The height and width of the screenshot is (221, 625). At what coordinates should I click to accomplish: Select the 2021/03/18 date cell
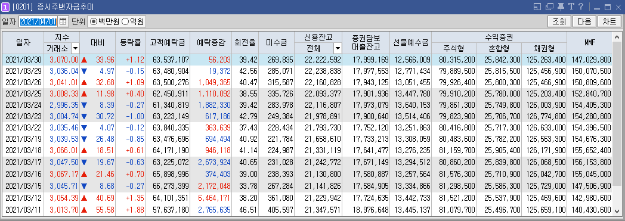23,151
